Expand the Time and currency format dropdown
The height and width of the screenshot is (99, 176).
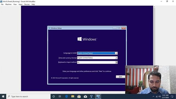[x=116, y=58]
